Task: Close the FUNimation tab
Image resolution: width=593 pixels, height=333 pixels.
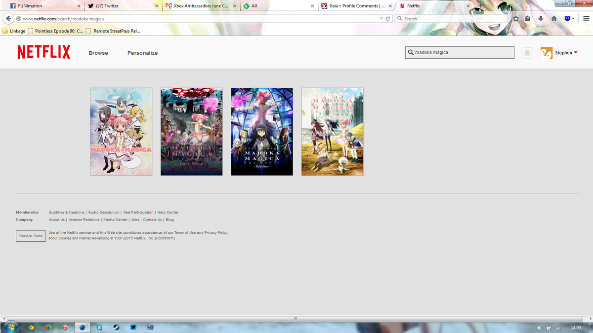Action: [79, 6]
